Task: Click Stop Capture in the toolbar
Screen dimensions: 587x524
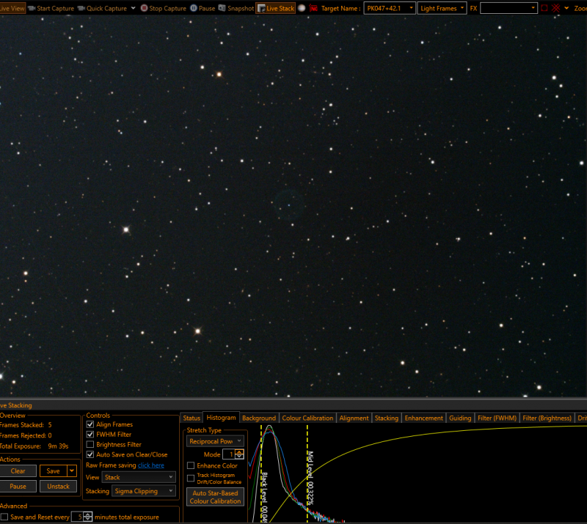Action: coord(163,8)
